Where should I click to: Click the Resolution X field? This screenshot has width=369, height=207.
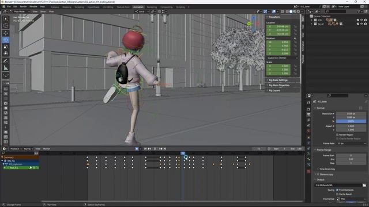[351, 114]
